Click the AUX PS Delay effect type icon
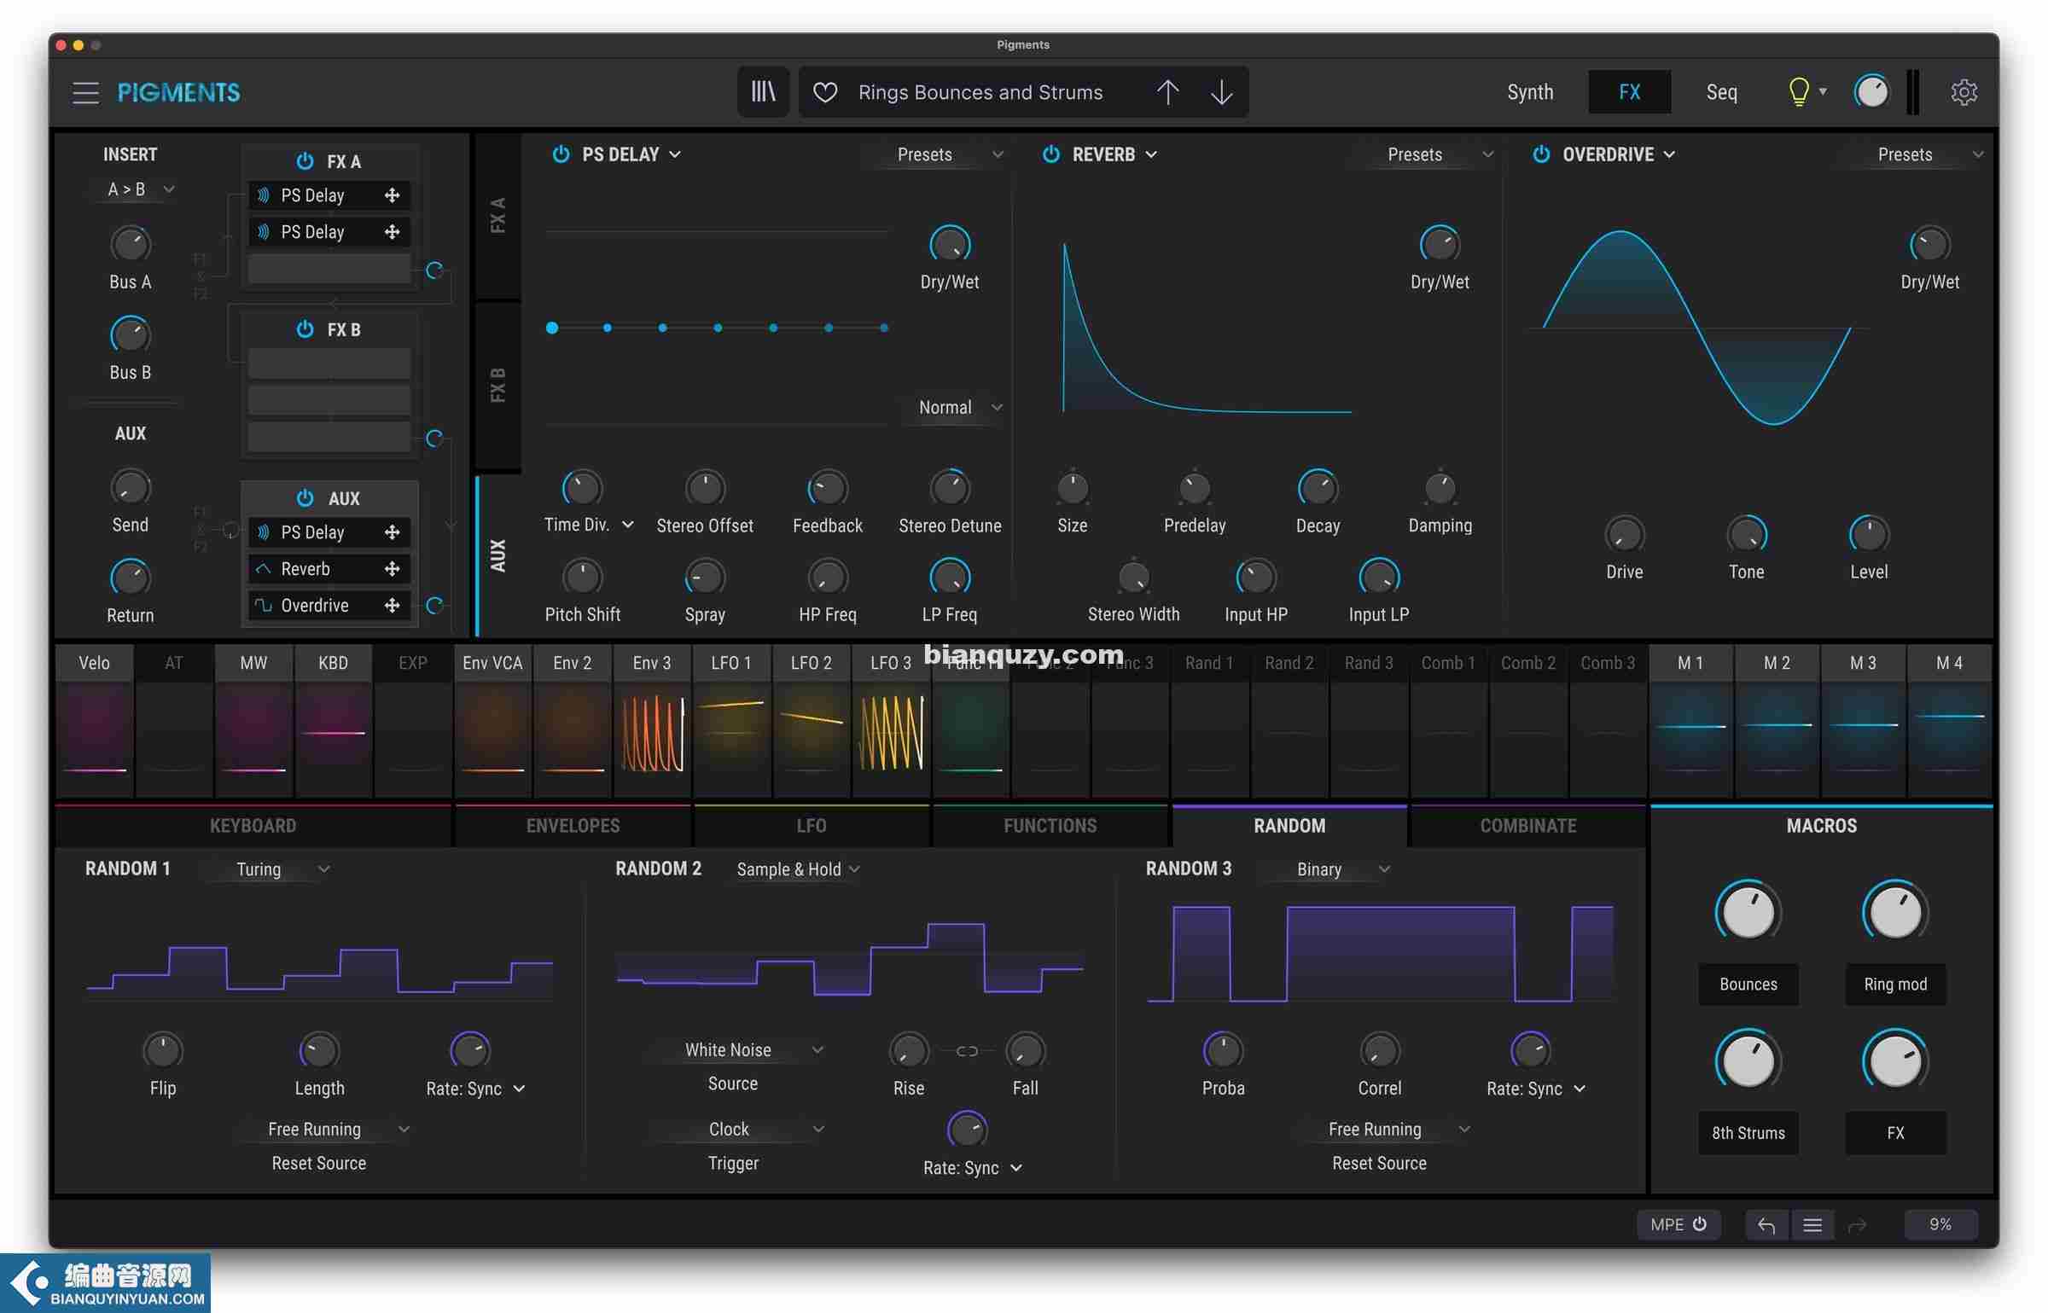This screenshot has height=1313, width=2048. pyautogui.click(x=264, y=532)
